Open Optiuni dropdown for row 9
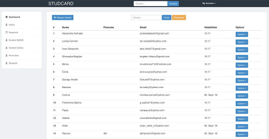Viewport: 269px width, 139px height. (x=242, y=96)
